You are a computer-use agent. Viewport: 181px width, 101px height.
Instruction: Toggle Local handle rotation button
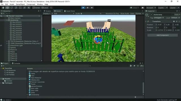[x=45, y=8]
